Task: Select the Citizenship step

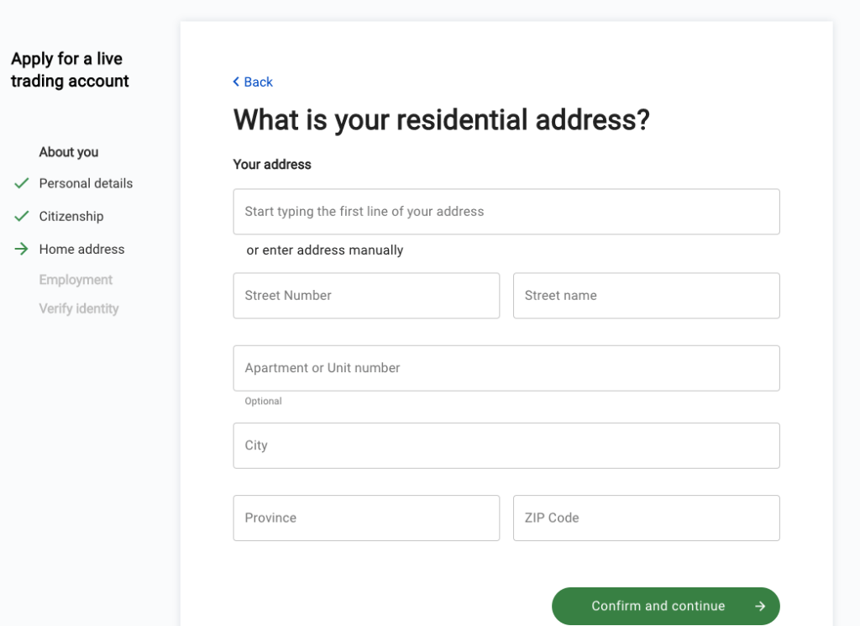Action: pos(70,216)
